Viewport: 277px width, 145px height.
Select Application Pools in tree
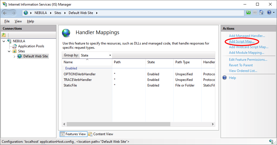(x=31, y=46)
